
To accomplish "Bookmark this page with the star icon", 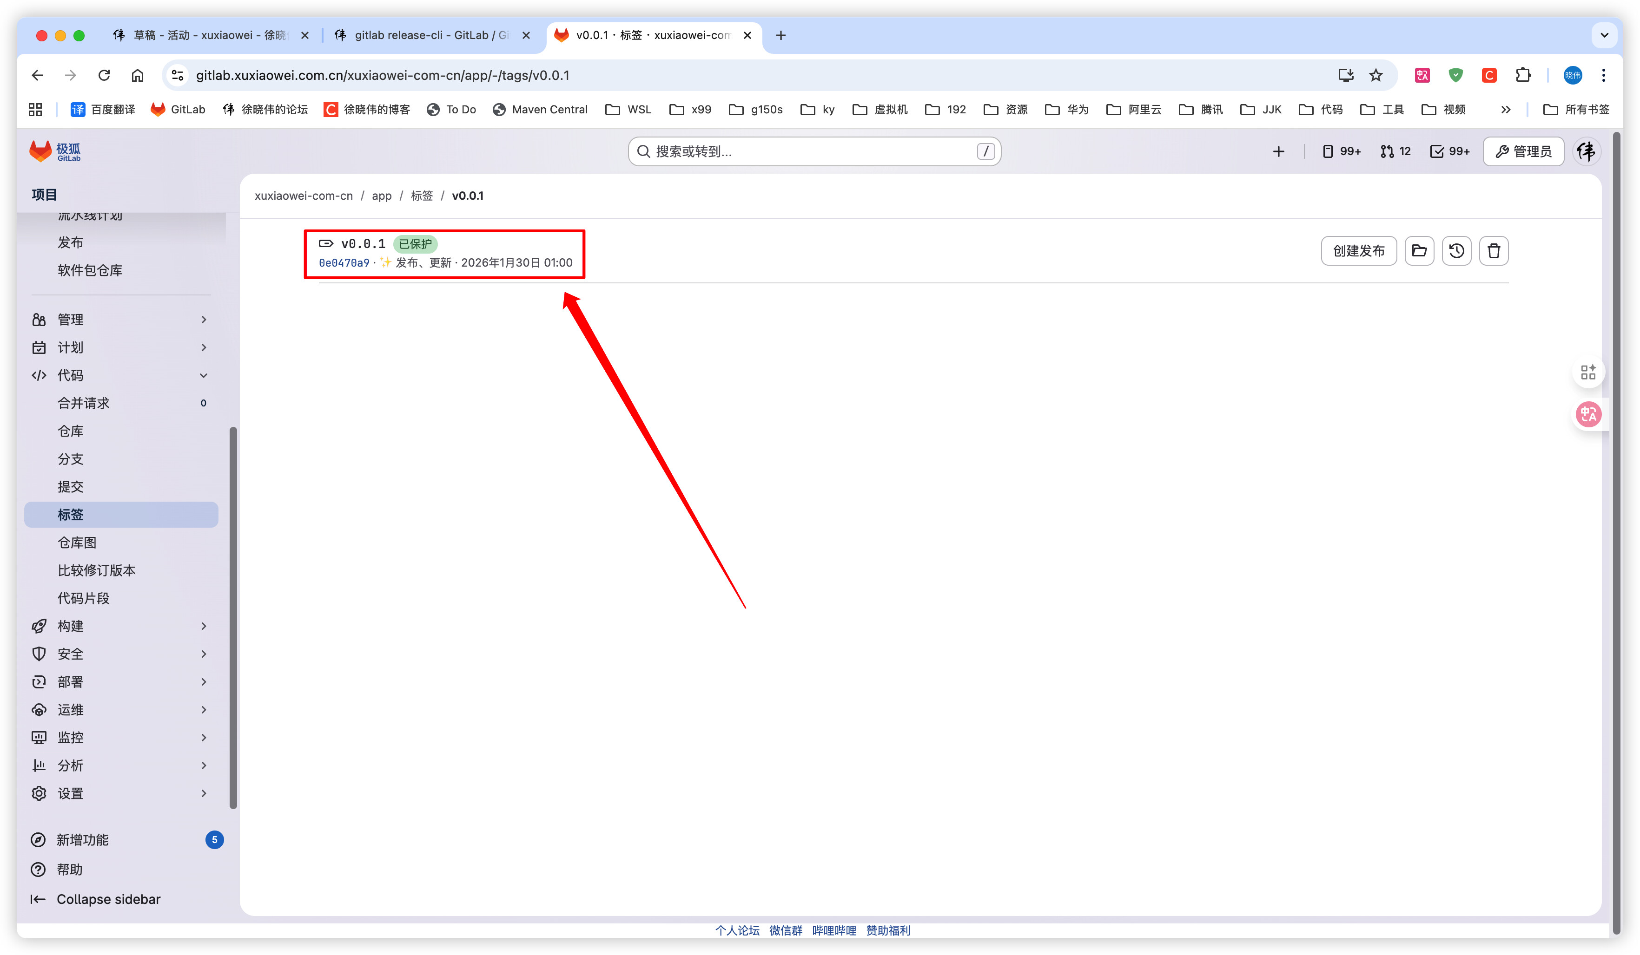I will pyautogui.click(x=1375, y=75).
